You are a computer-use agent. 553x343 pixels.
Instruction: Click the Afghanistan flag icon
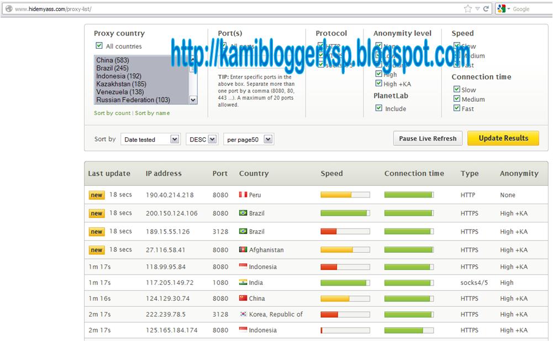[x=243, y=250]
